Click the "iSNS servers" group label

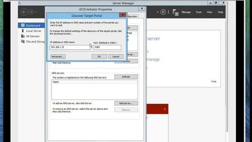coord(58,73)
